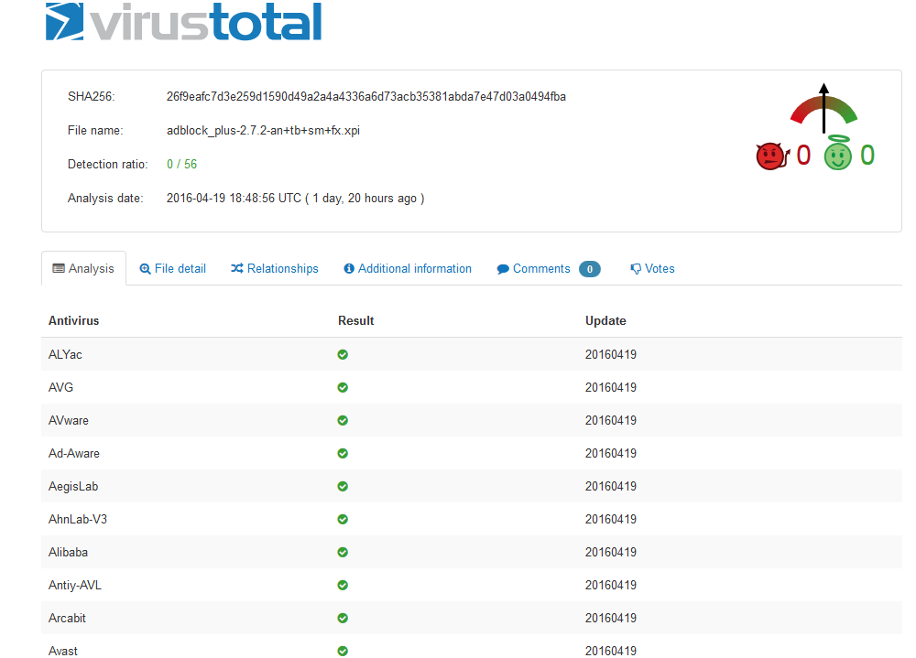Open the File detail tab
916x658 pixels.
[173, 268]
